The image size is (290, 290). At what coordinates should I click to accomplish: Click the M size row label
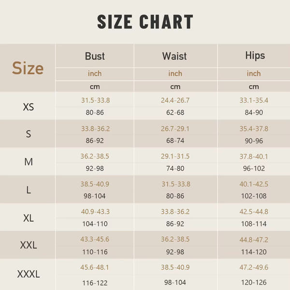(29, 162)
